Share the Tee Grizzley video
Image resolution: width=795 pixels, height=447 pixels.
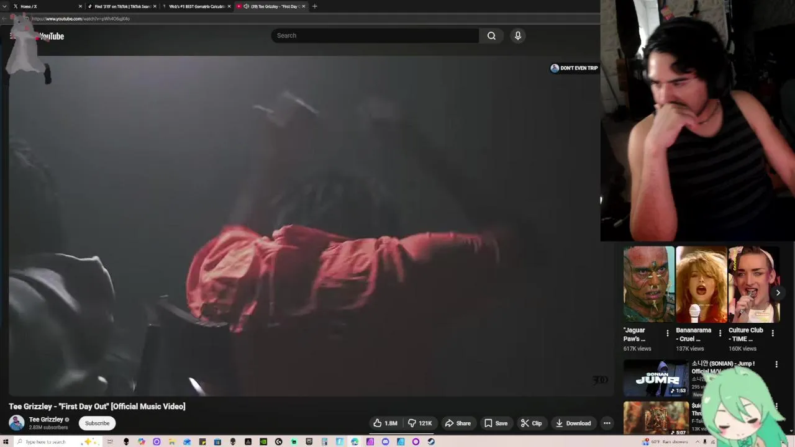pyautogui.click(x=458, y=423)
